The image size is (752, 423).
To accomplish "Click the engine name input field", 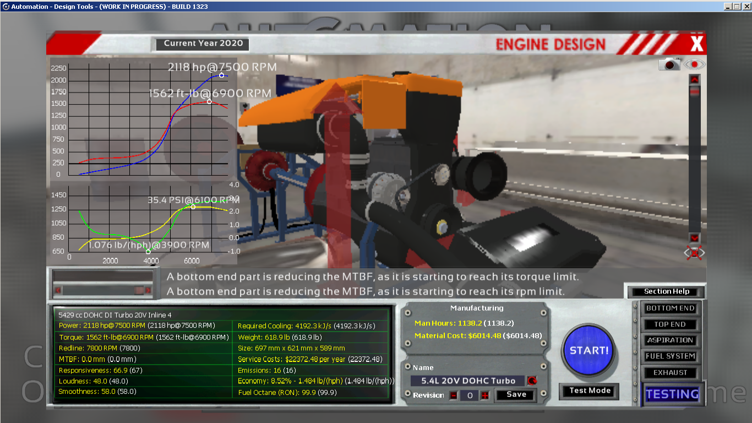I will (468, 381).
